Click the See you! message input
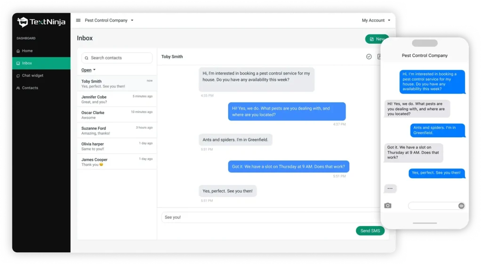Screen dimensions: 482x265 271,217
